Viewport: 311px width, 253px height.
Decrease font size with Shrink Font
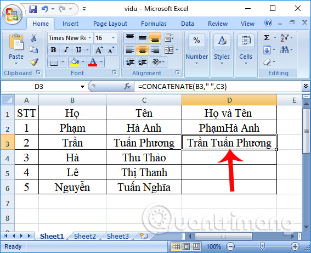[x=111, y=50]
